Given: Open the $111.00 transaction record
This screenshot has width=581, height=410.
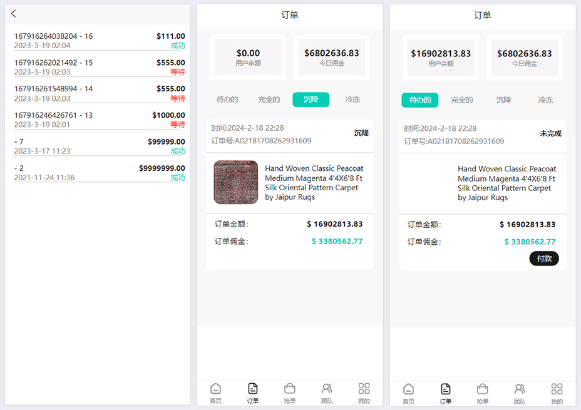Looking at the screenshot, I should 99,41.
